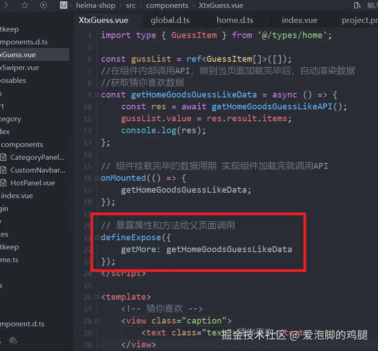Open the file search icon at top right

click(x=357, y=5)
